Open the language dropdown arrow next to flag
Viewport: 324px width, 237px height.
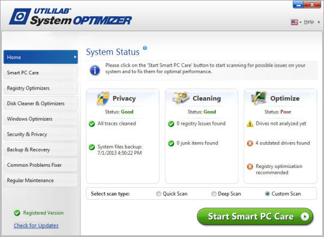pos(300,22)
